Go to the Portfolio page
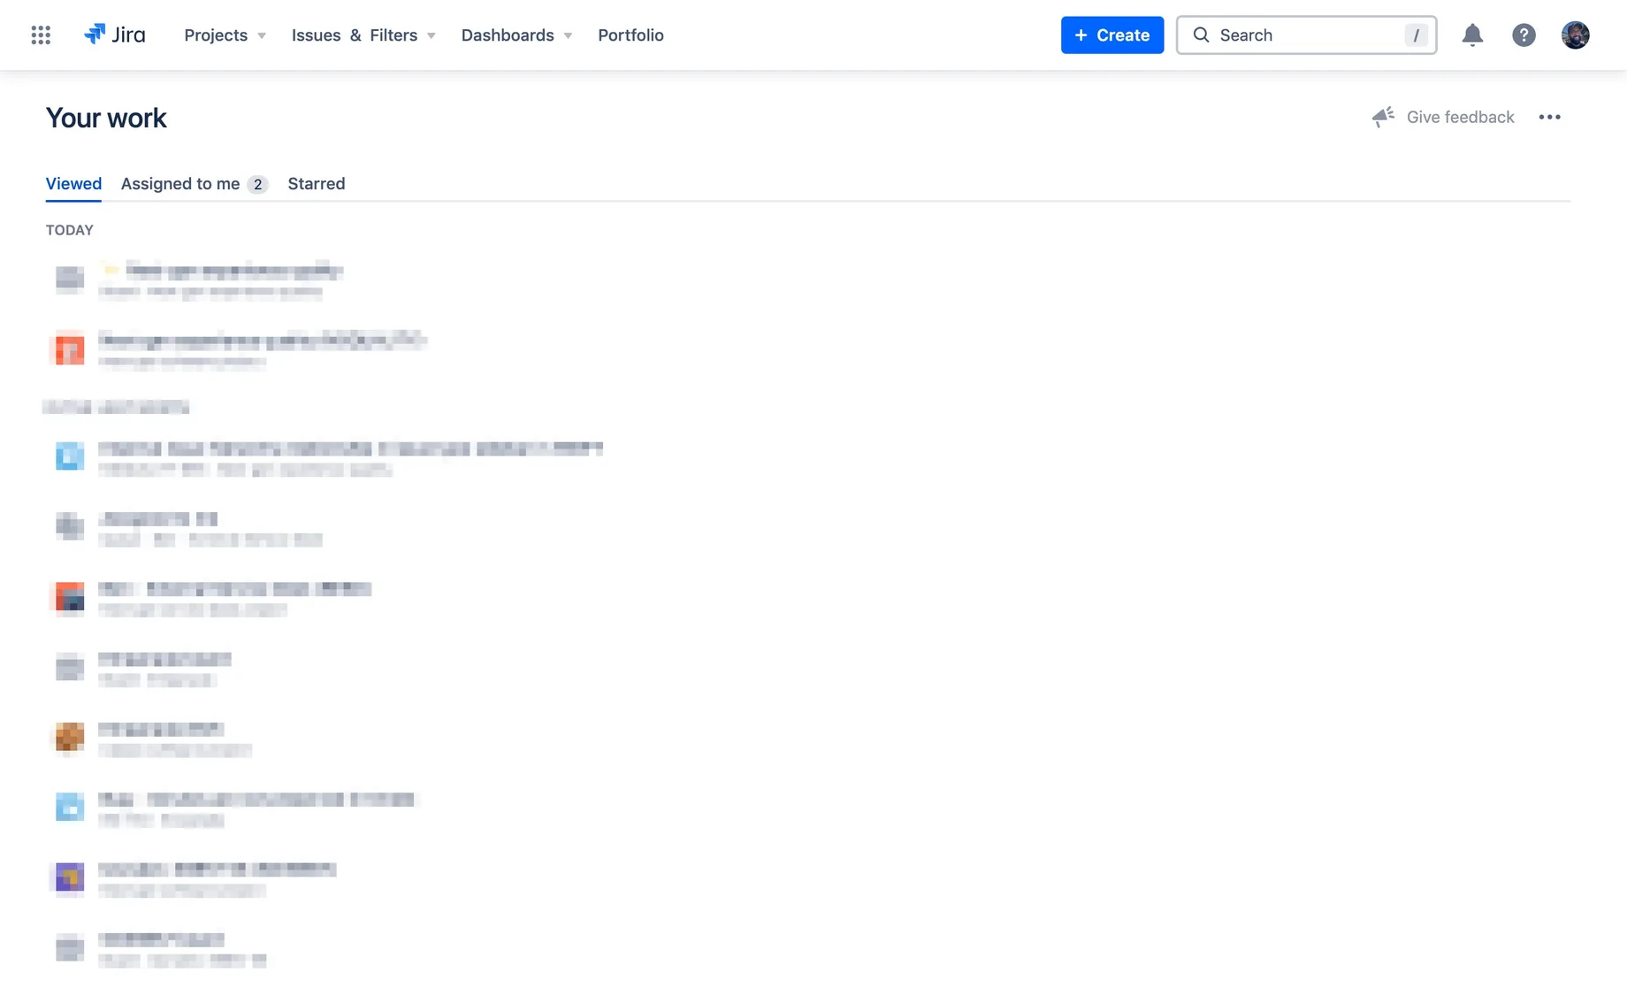The image size is (1627, 988). pyautogui.click(x=630, y=35)
